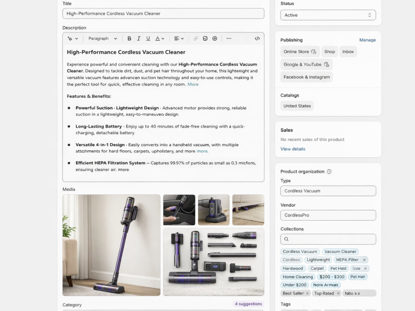Click schedule icon next to Online Store

pos(314,51)
